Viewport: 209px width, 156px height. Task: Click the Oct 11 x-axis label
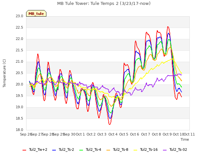click(x=189, y=134)
